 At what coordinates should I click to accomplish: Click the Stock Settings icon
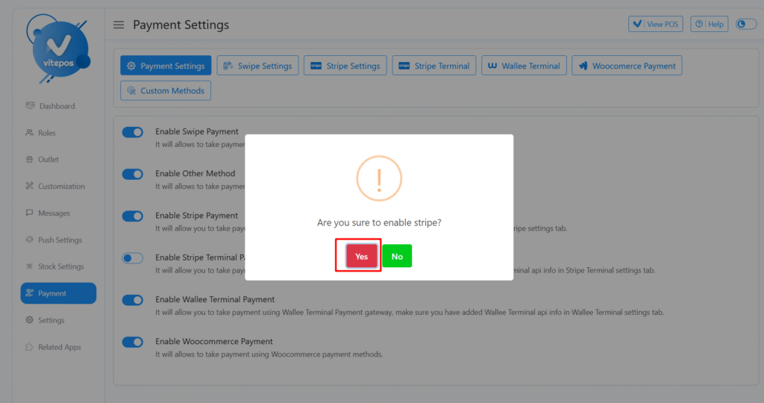click(29, 266)
